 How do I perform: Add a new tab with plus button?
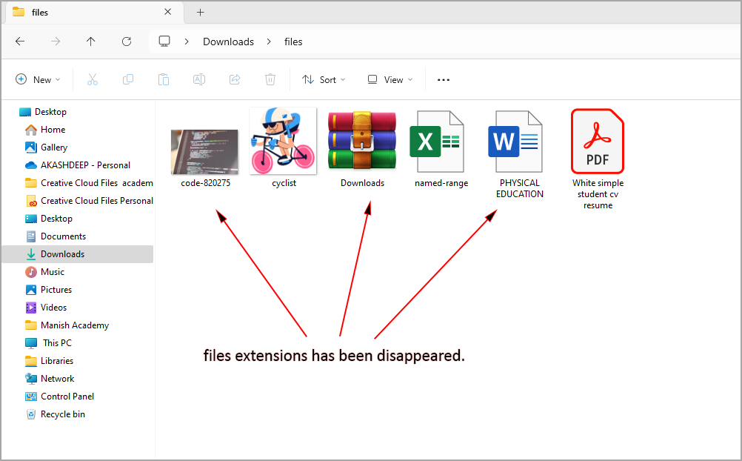click(200, 12)
